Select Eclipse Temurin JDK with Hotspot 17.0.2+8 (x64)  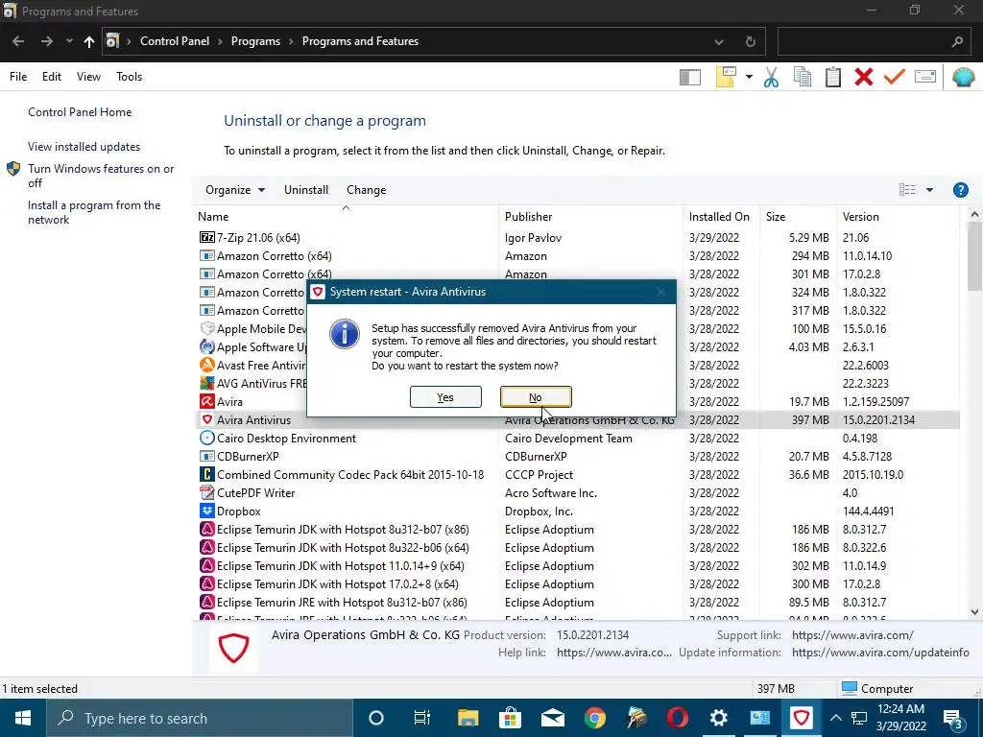(x=577, y=584)
